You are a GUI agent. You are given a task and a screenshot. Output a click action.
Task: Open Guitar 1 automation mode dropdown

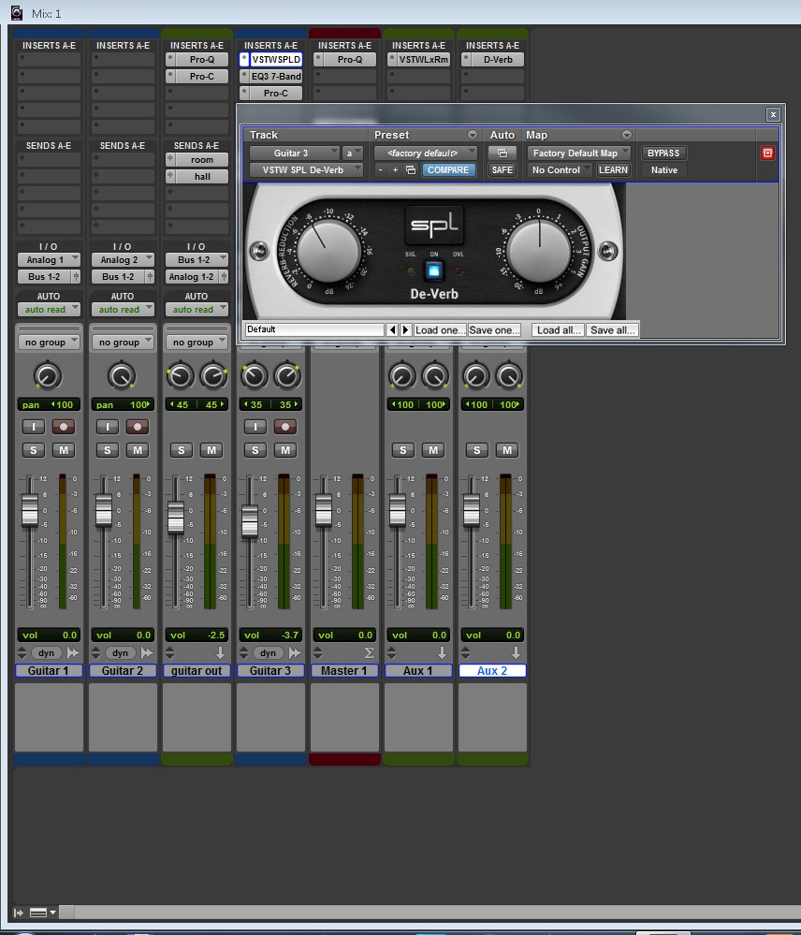[x=49, y=310]
